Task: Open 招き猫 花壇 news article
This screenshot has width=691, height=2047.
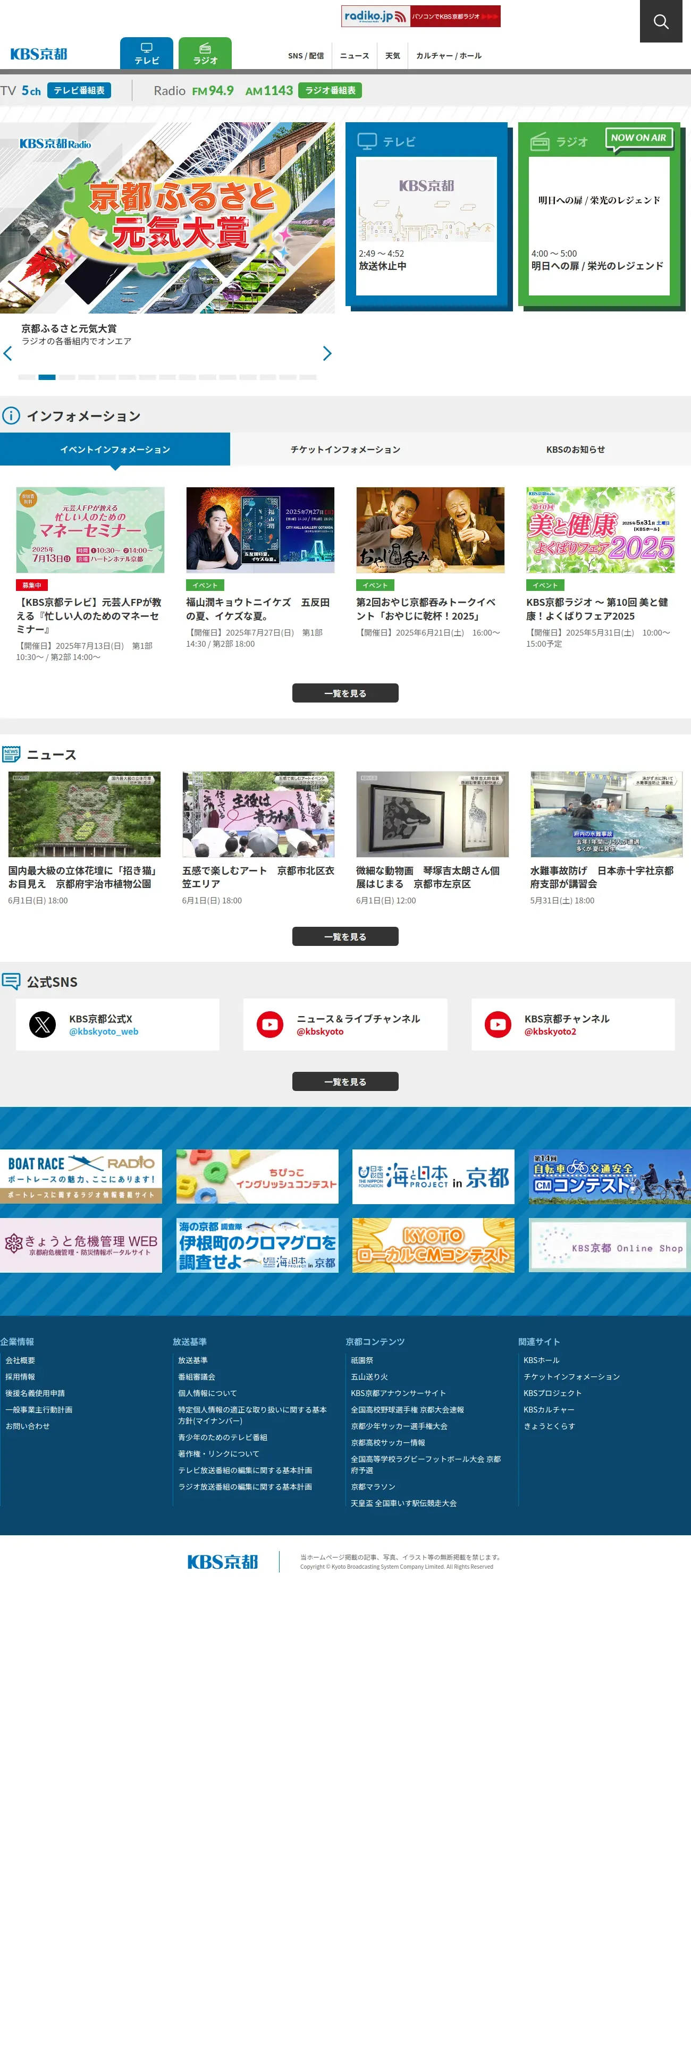Action: 83,877
